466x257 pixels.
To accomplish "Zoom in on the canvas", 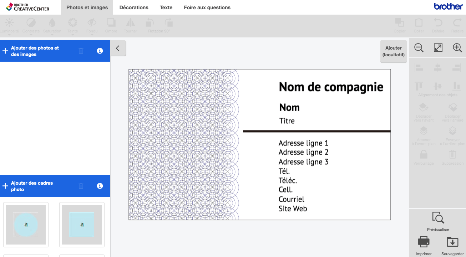I will [x=457, y=48].
